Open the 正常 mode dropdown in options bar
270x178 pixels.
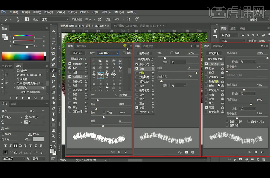55,19
